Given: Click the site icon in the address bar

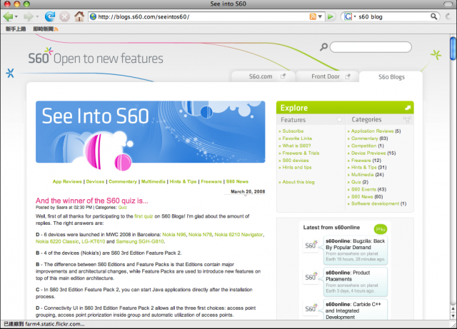Looking at the screenshot, I should [x=93, y=16].
